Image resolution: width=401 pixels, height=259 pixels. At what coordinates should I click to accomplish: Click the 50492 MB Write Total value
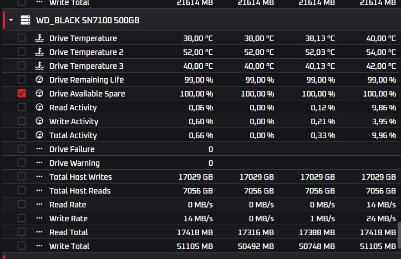coord(256,246)
